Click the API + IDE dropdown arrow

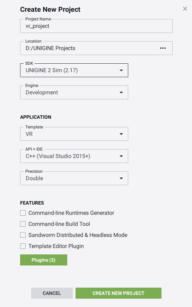[x=121, y=156]
